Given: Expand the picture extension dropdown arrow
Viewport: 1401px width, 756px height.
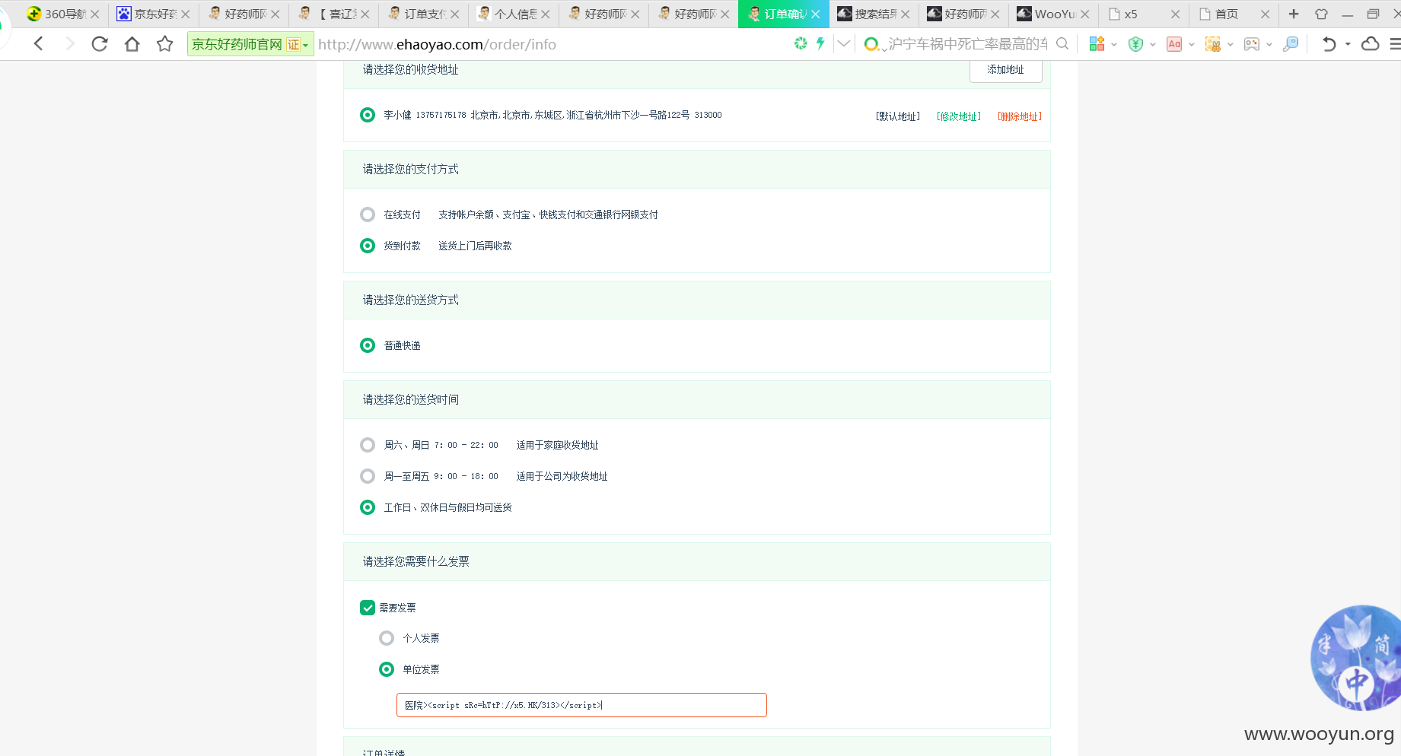Looking at the screenshot, I should (x=1269, y=44).
